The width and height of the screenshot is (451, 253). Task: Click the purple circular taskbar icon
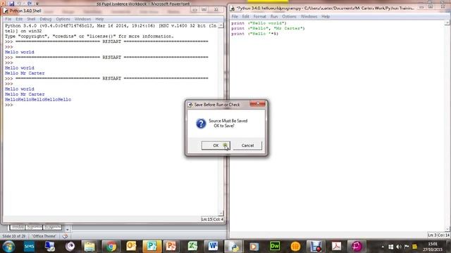pyautogui.click(x=70, y=247)
